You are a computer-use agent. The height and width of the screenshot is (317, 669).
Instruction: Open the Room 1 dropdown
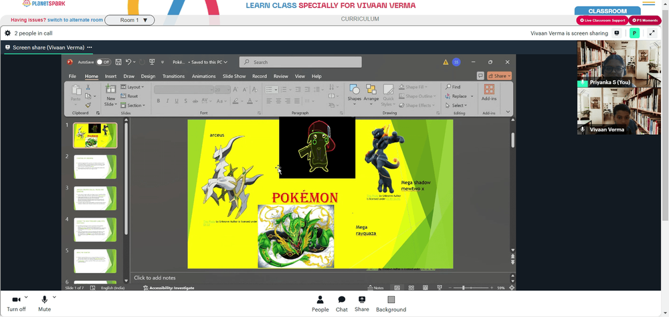129,20
